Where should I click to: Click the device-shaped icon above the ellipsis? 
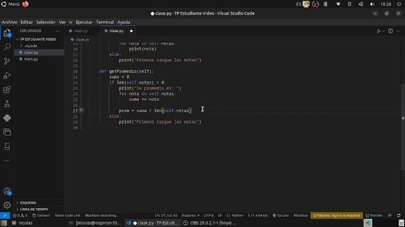tap(7, 146)
